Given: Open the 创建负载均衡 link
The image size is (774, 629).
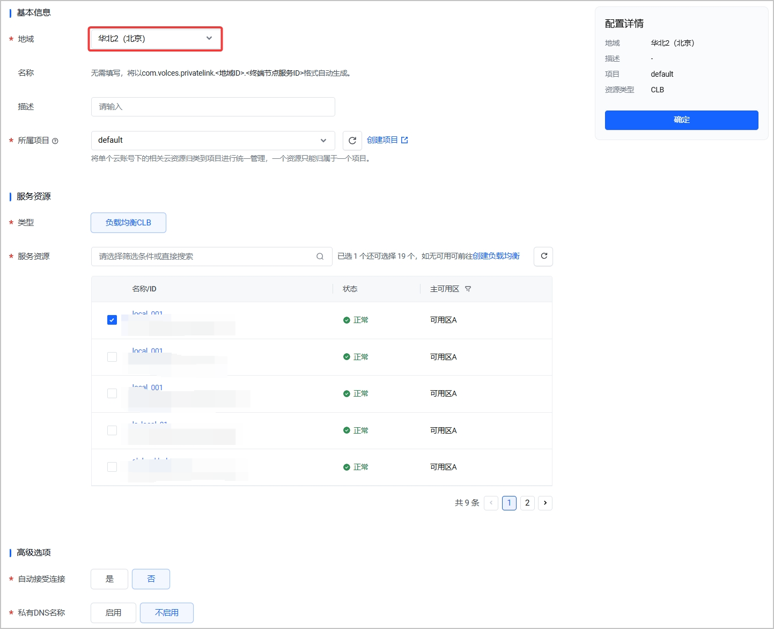Looking at the screenshot, I should [496, 256].
